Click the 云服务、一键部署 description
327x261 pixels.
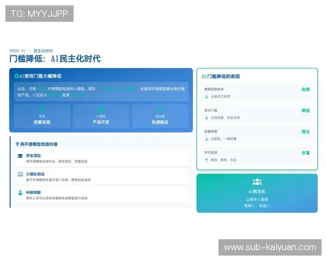(x=223, y=139)
